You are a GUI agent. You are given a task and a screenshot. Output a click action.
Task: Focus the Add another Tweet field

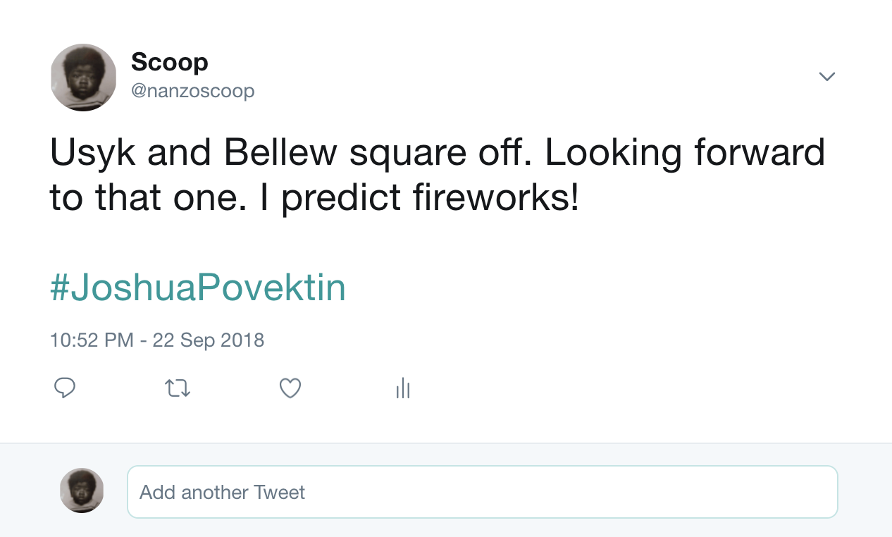pos(482,492)
